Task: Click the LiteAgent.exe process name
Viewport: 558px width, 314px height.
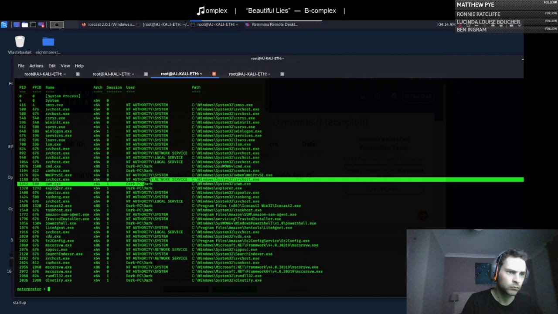Action: (60, 228)
